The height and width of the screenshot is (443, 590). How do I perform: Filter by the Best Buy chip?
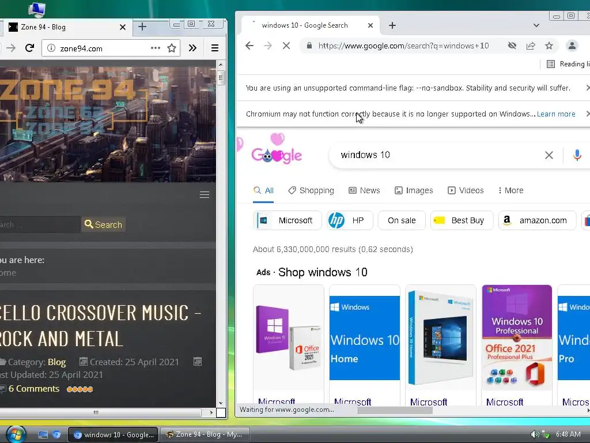coord(462,220)
